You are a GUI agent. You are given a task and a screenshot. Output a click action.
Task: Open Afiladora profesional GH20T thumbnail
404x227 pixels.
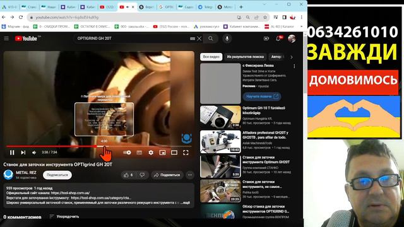point(220,141)
